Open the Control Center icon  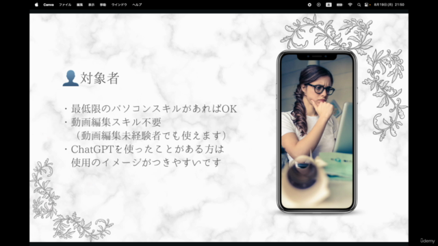coord(367,5)
